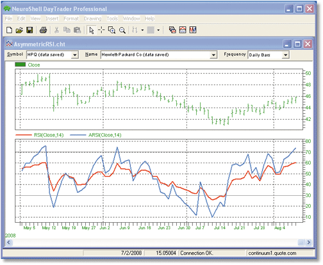Activate the crosshair cursor tool
This screenshot has width=323, height=265.
click(101, 30)
